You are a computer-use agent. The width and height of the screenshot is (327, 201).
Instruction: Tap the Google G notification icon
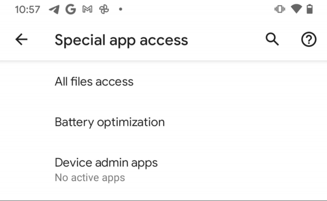click(71, 9)
